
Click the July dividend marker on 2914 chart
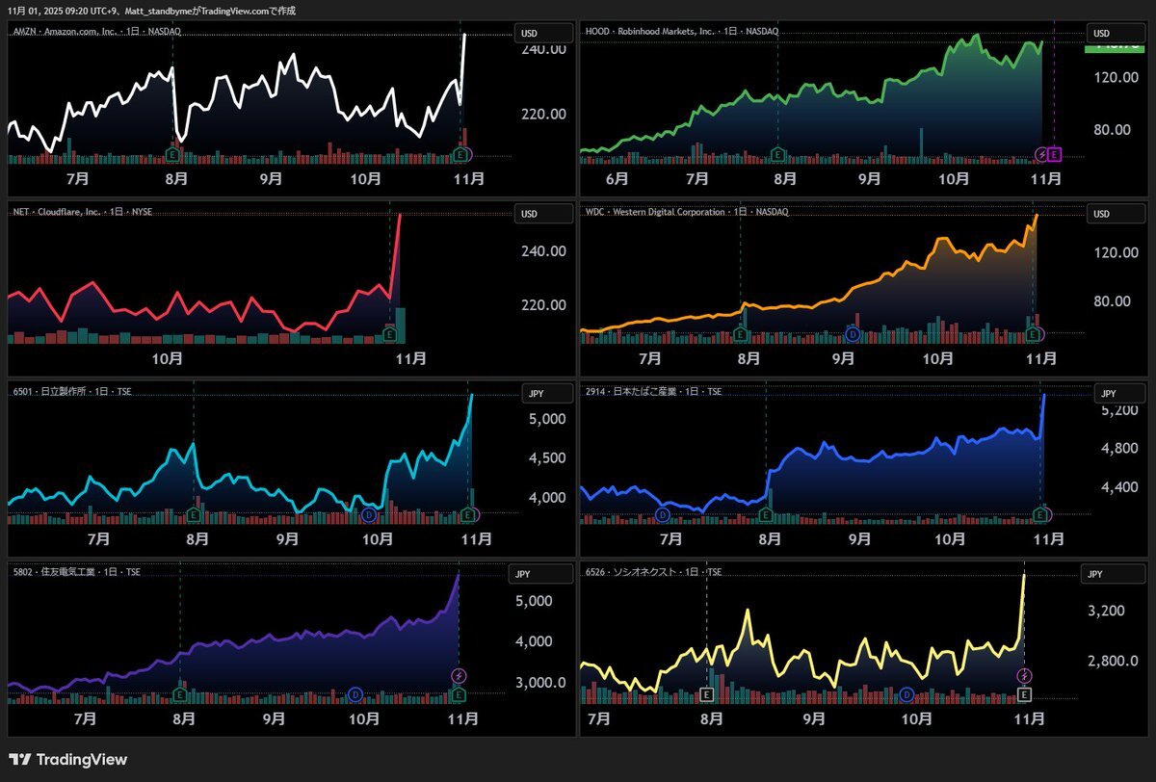663,515
